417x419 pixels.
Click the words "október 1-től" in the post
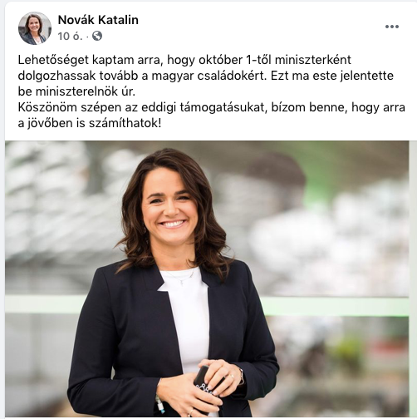pos(235,60)
